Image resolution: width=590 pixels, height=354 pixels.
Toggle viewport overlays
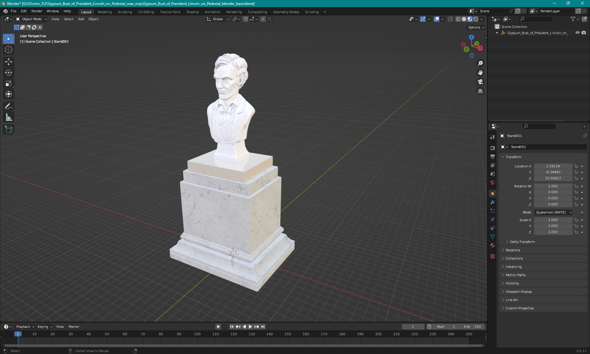[437, 19]
